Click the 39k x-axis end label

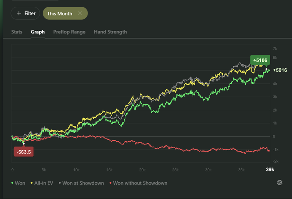pos(270,169)
